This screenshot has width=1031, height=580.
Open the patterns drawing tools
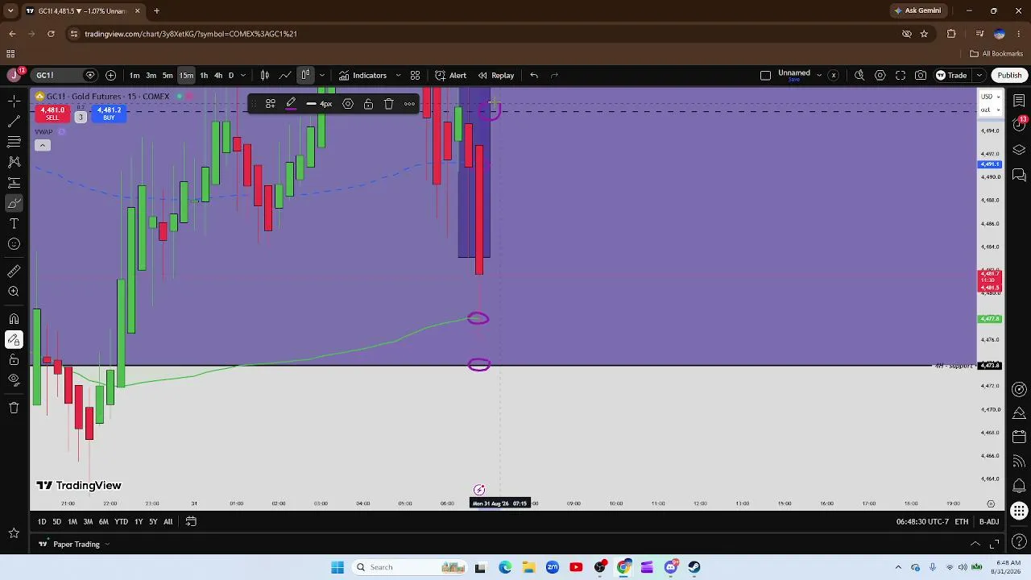pos(14,162)
